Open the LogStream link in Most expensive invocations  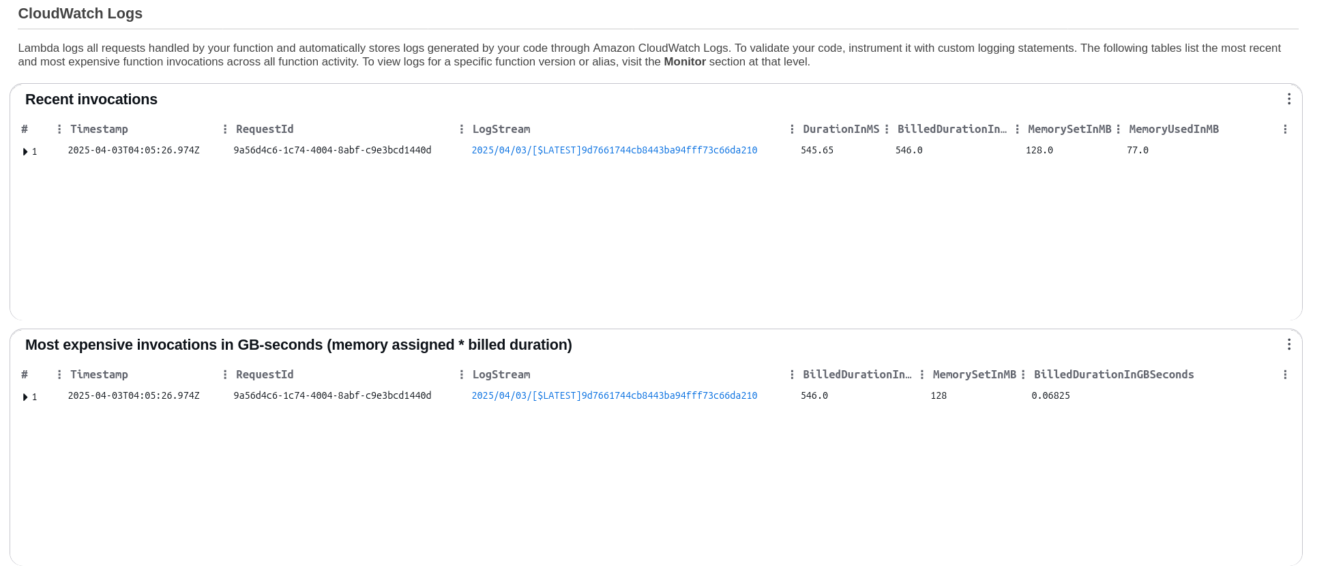pos(614,395)
